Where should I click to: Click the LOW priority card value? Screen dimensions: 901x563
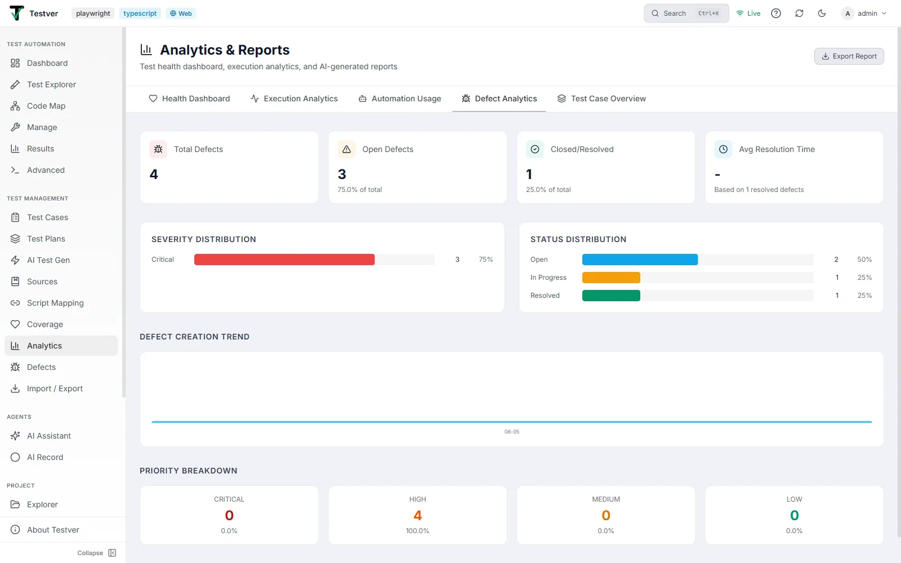(x=795, y=515)
